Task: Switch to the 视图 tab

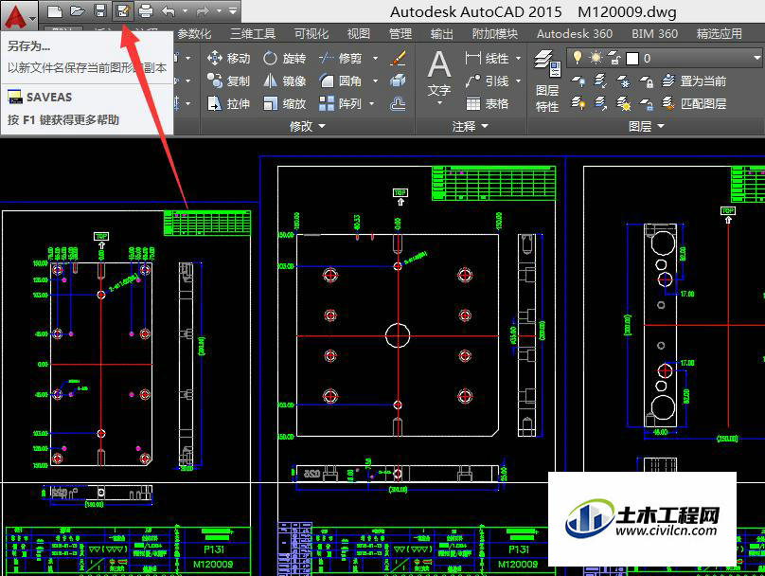Action: pos(358,34)
